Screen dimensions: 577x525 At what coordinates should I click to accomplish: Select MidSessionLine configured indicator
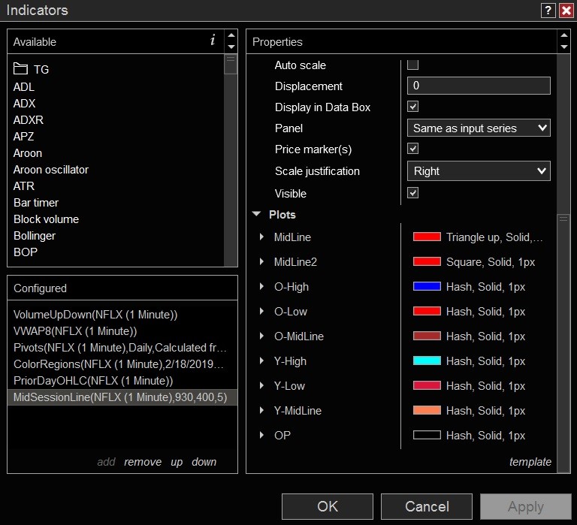click(x=122, y=397)
